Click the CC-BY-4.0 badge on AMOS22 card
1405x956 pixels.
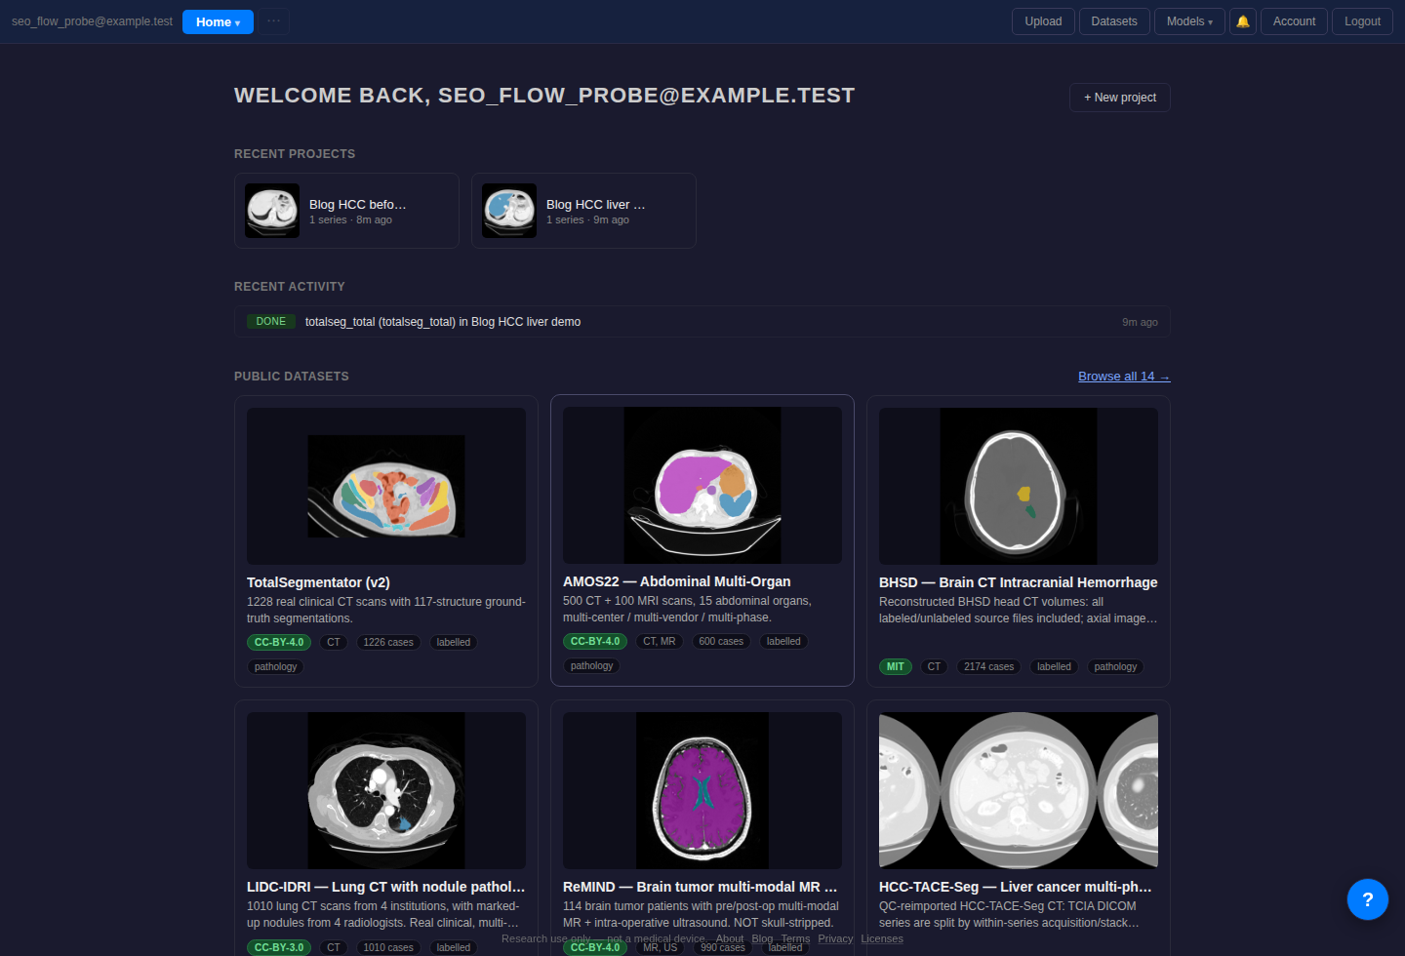[595, 642]
